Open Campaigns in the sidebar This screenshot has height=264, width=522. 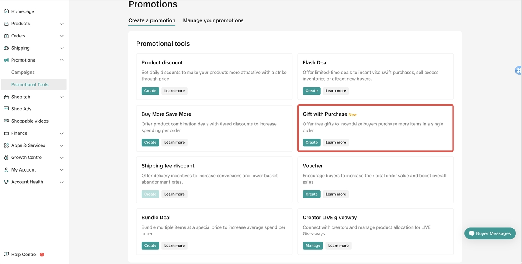pos(23,72)
